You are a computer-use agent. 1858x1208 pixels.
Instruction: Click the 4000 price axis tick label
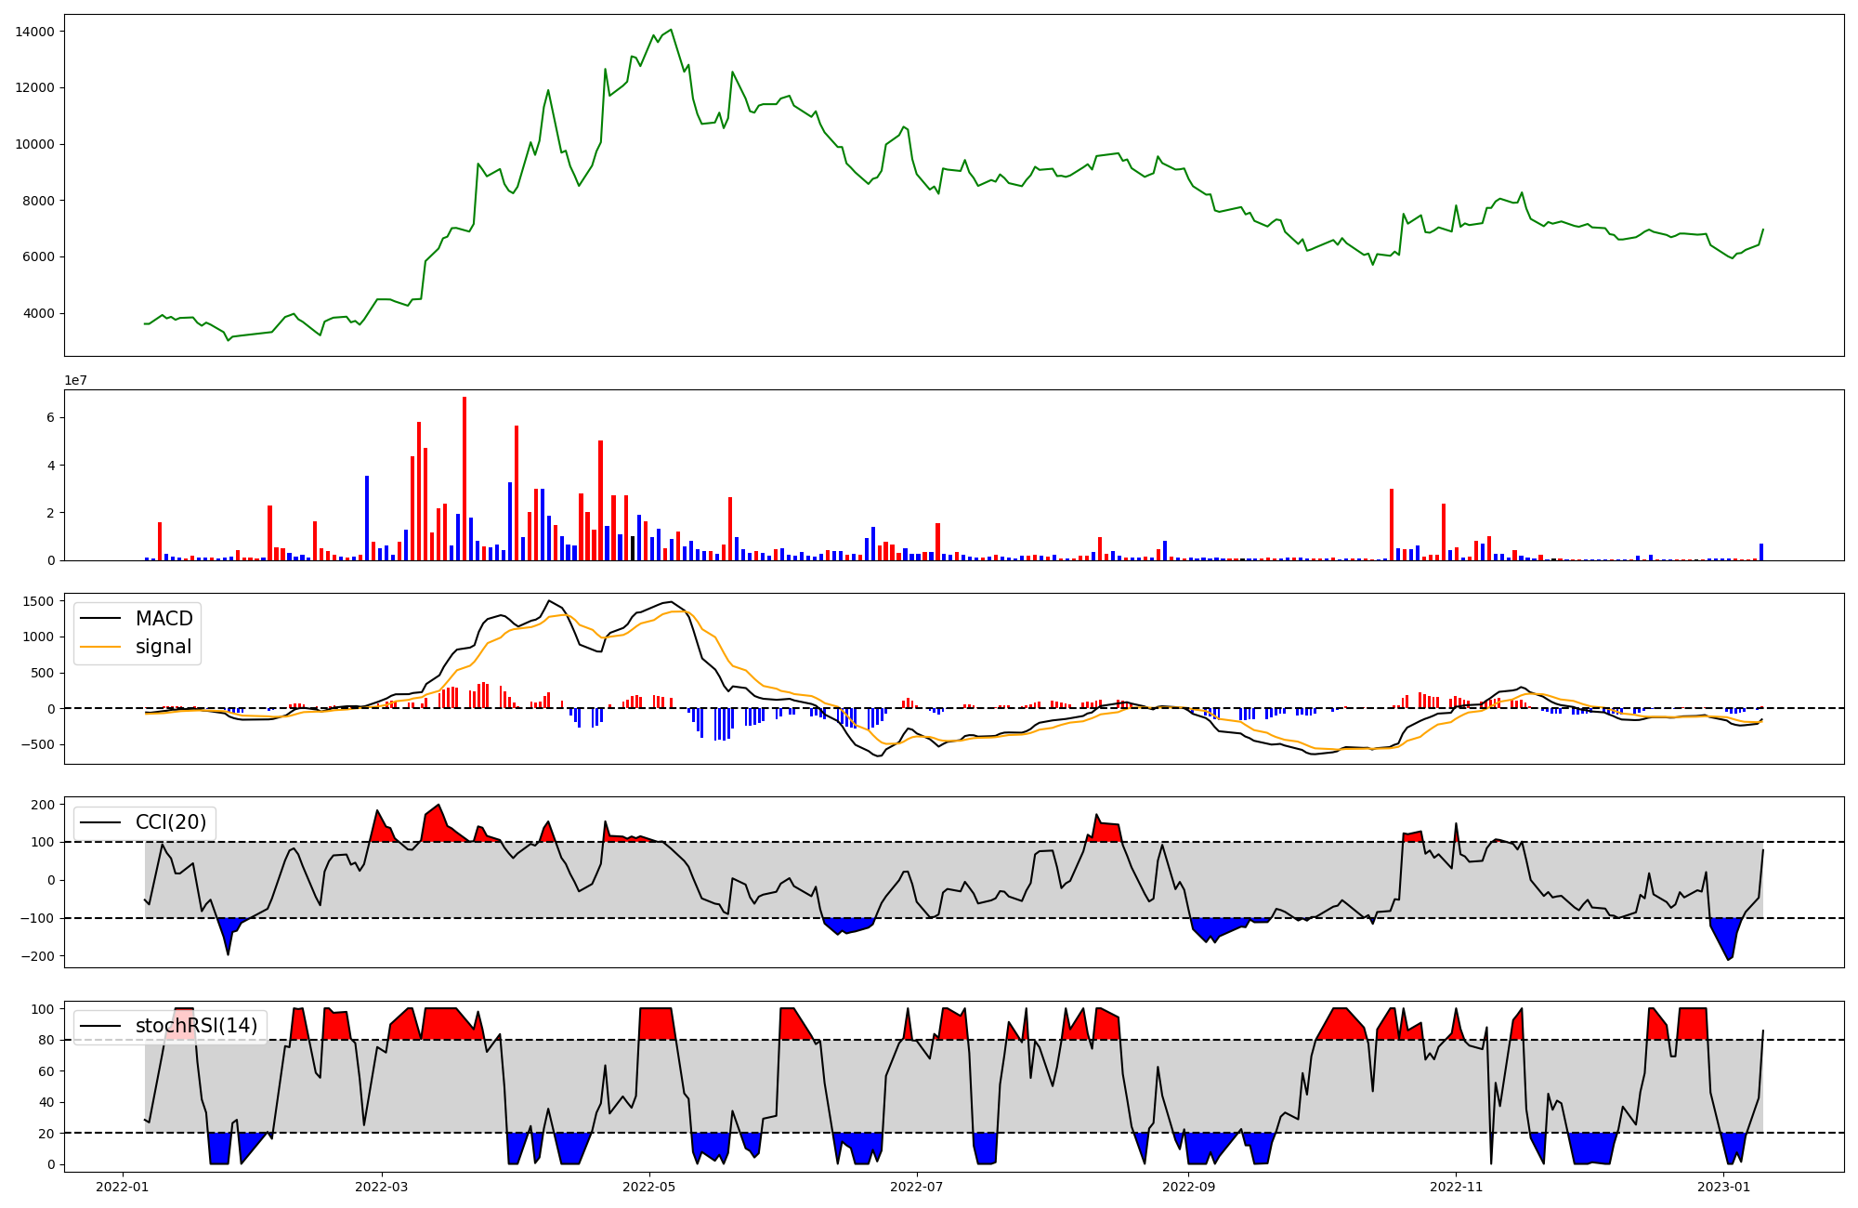[38, 313]
